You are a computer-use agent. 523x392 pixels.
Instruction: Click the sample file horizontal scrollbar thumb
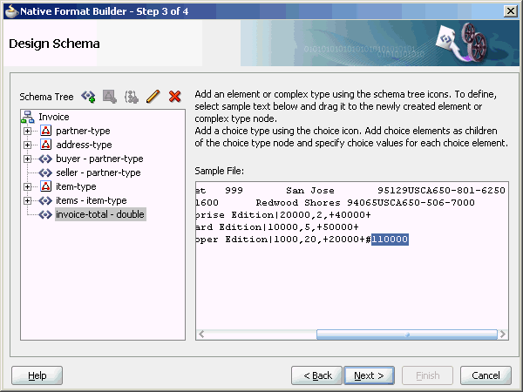407,335
